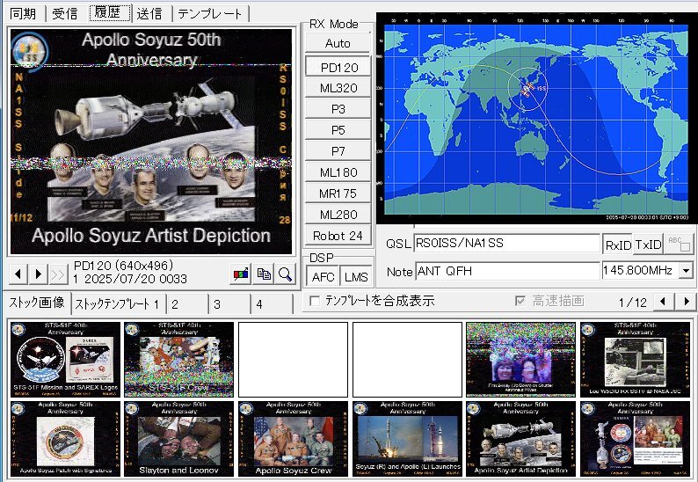The image size is (698, 482).
Task: Switch to stock template tab 3
Action: 229,304
